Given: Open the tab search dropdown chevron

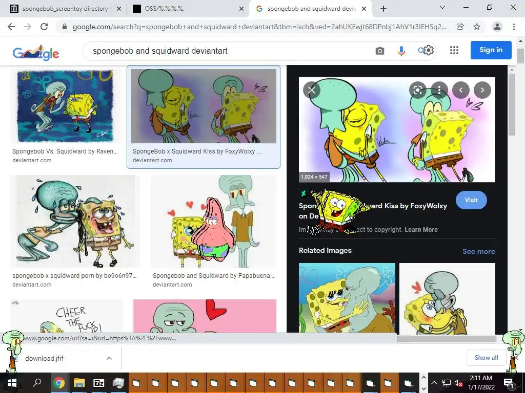Looking at the screenshot, I should click(x=442, y=7).
